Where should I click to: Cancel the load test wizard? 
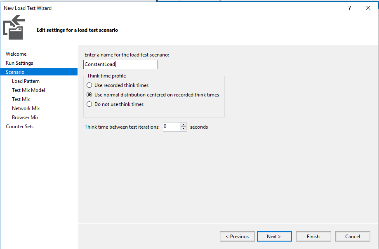pos(352,236)
